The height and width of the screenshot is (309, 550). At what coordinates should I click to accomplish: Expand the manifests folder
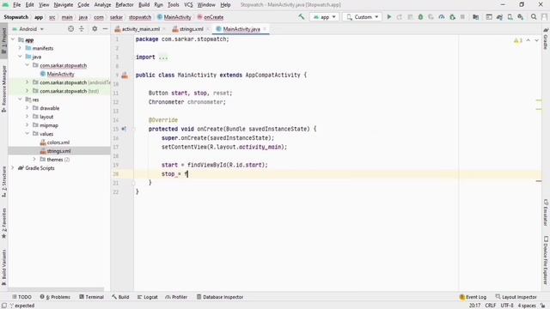[x=20, y=48]
